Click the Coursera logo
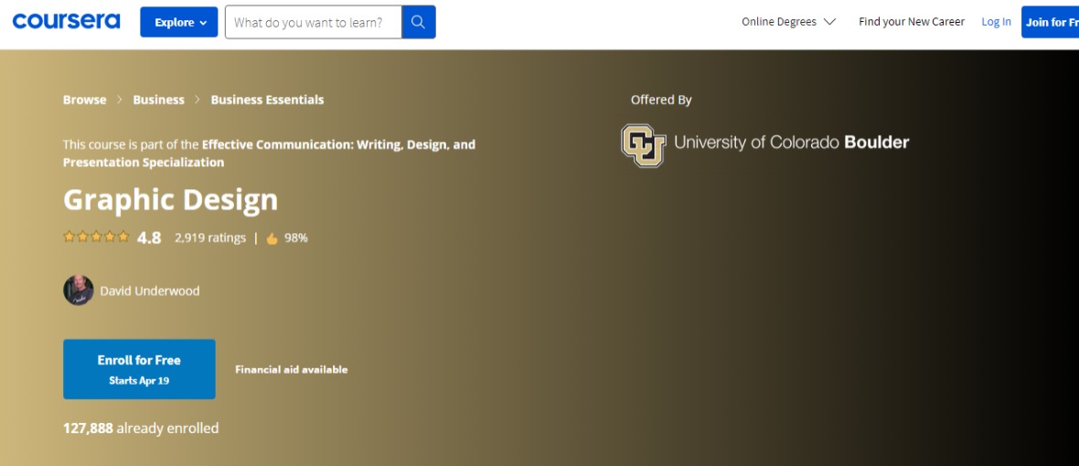1079x466 pixels. coord(66,21)
